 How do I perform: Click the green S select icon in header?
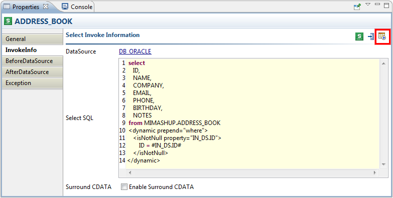(359, 36)
